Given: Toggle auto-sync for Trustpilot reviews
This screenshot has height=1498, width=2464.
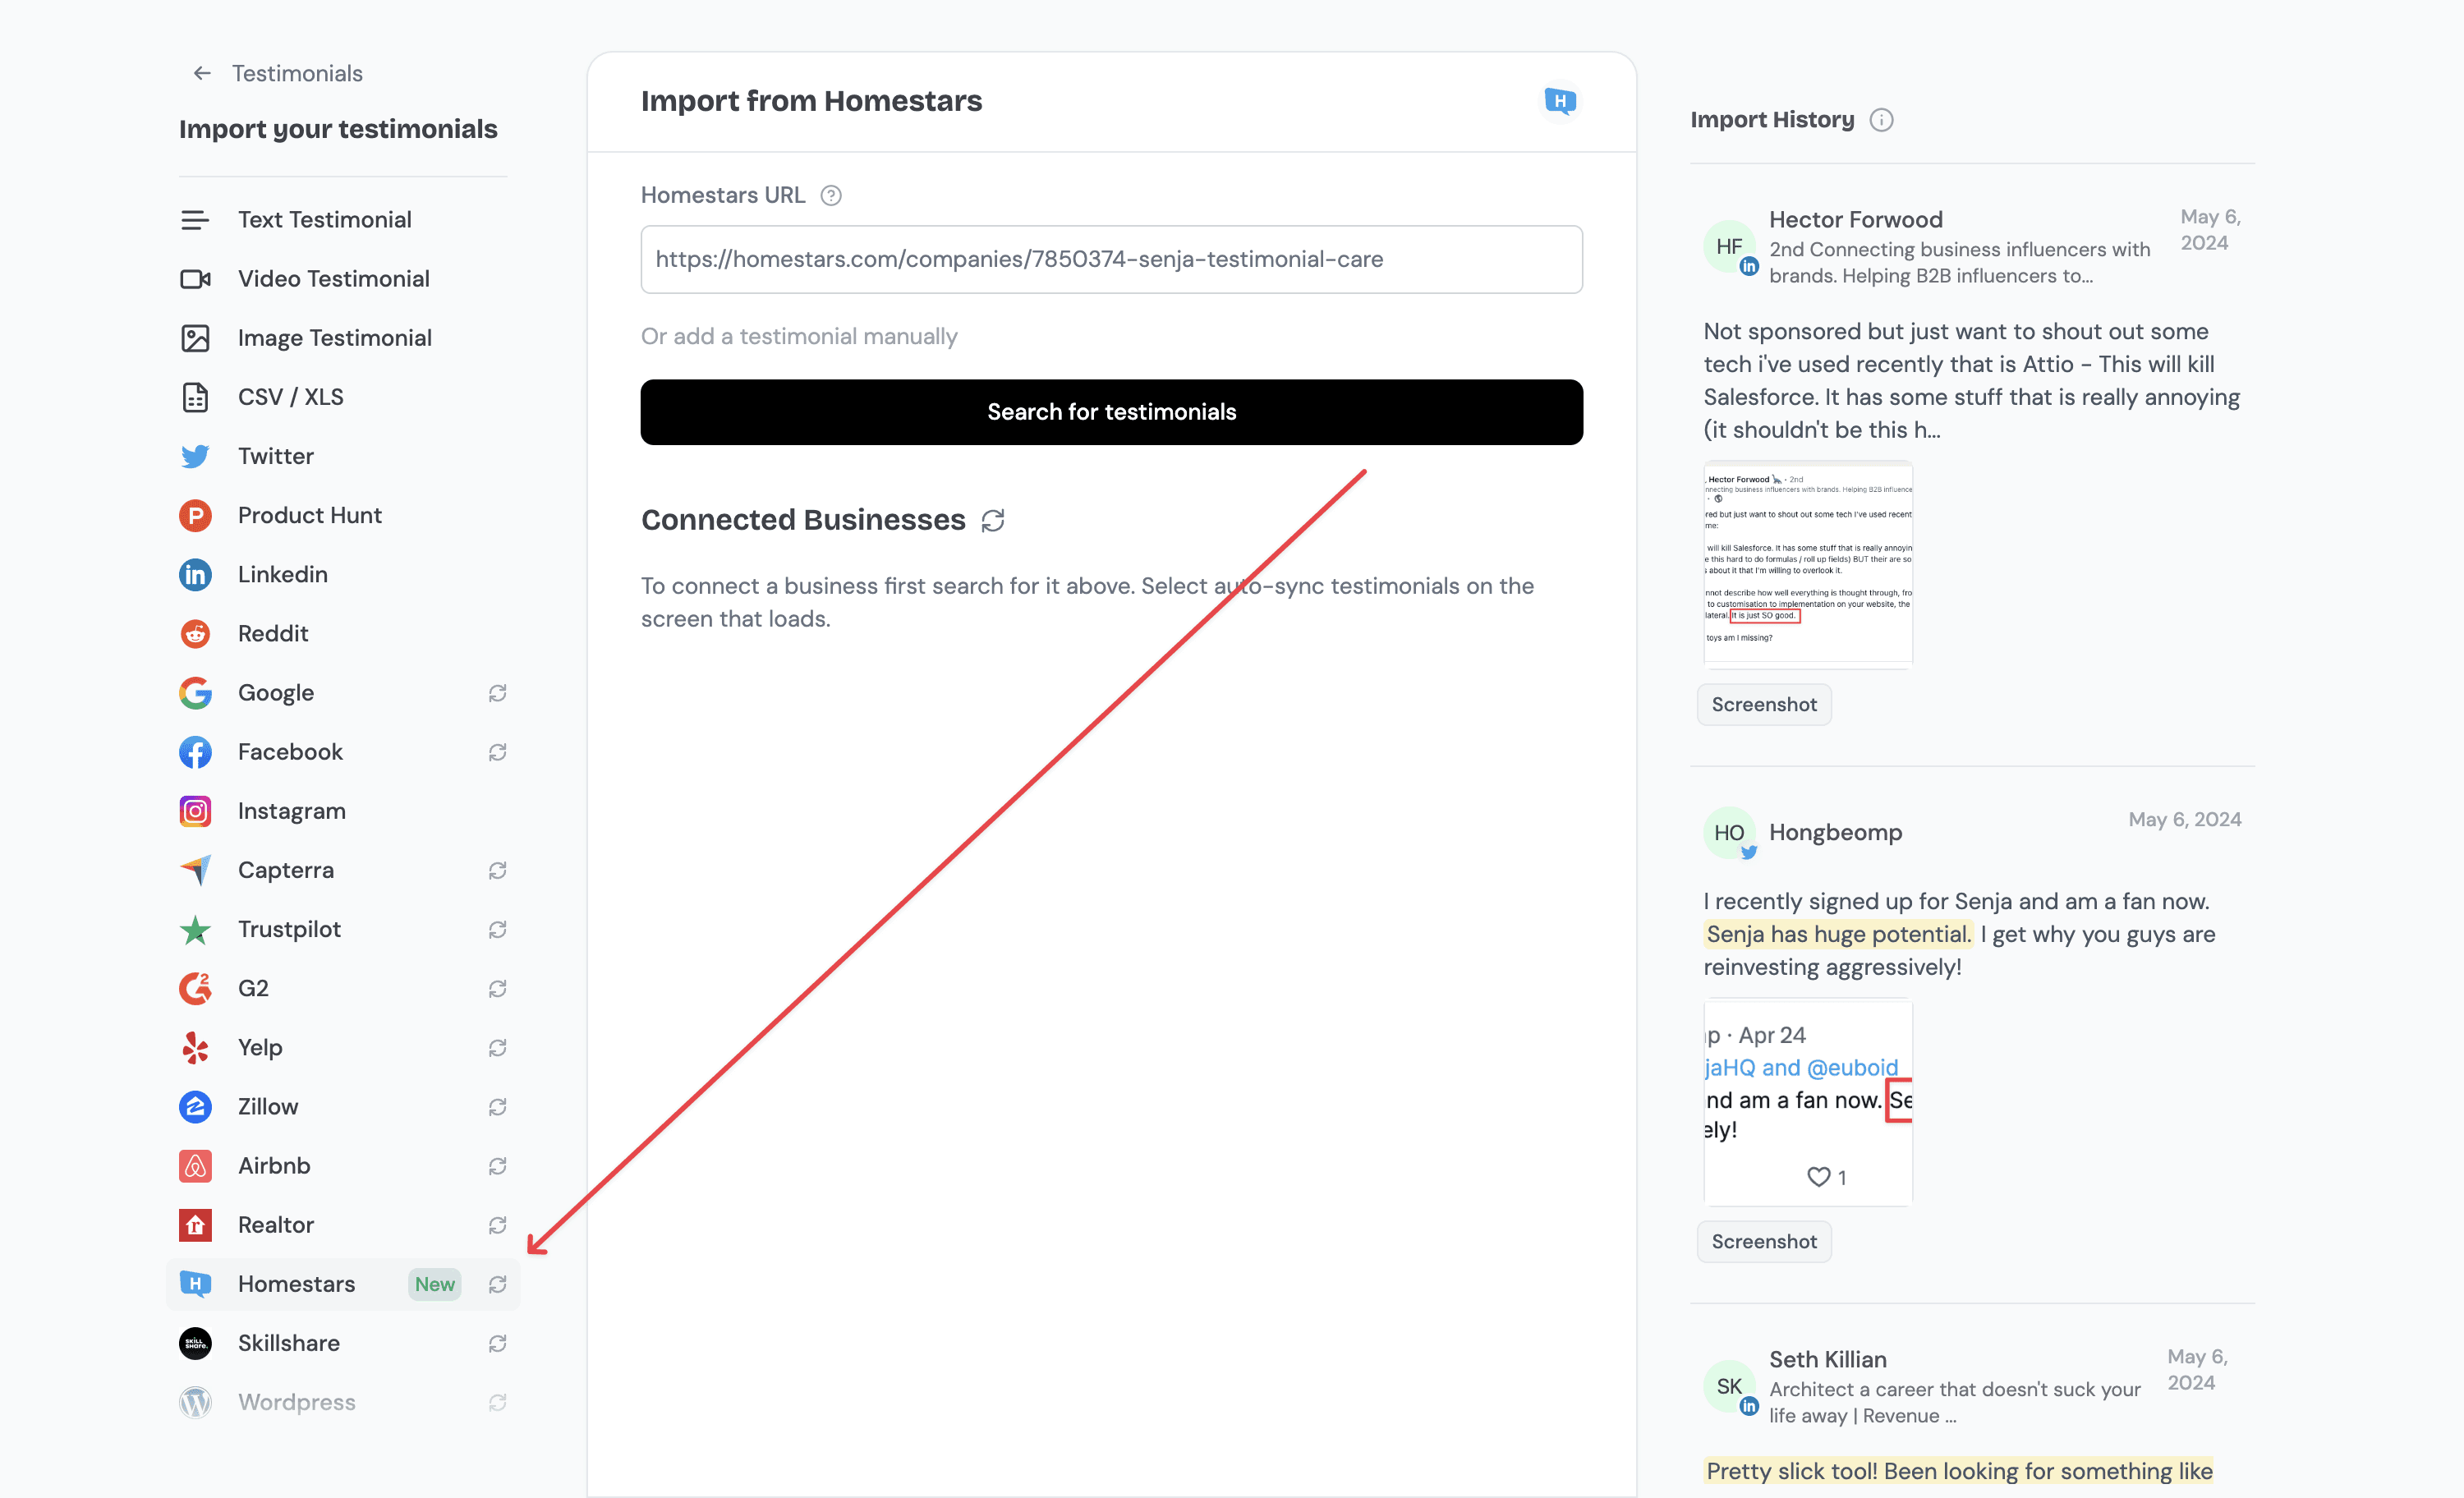Looking at the screenshot, I should (x=498, y=928).
